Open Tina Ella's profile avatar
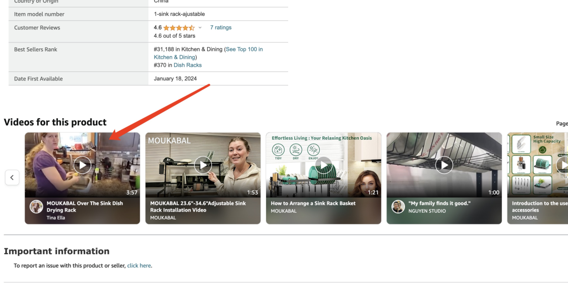Viewport: 568px width, 284px height. click(x=36, y=207)
